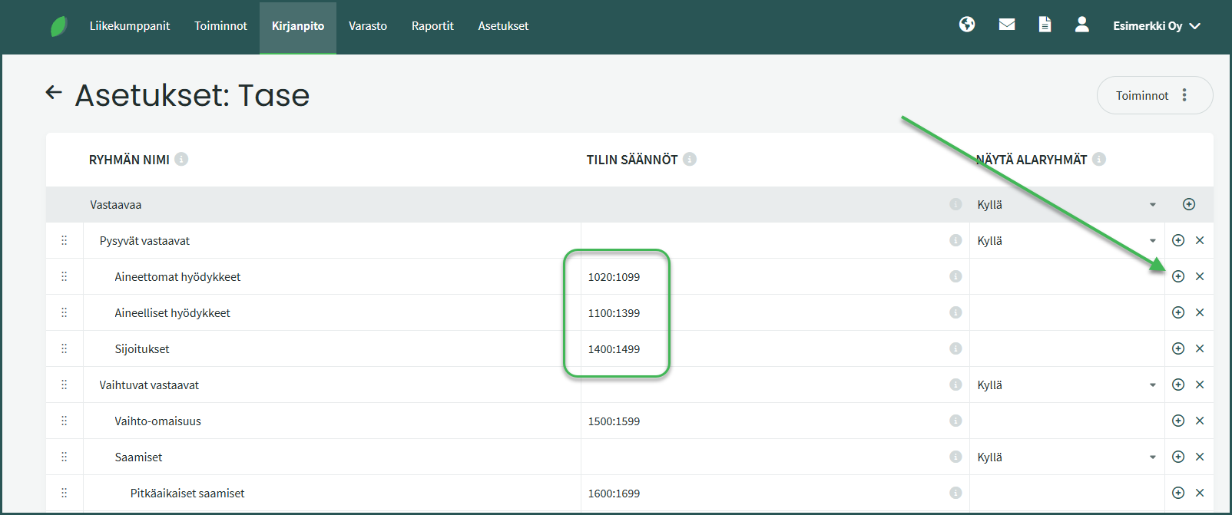Viewport: 1232px width, 515px height.
Task: Open the Raportit menu
Action: tap(432, 26)
